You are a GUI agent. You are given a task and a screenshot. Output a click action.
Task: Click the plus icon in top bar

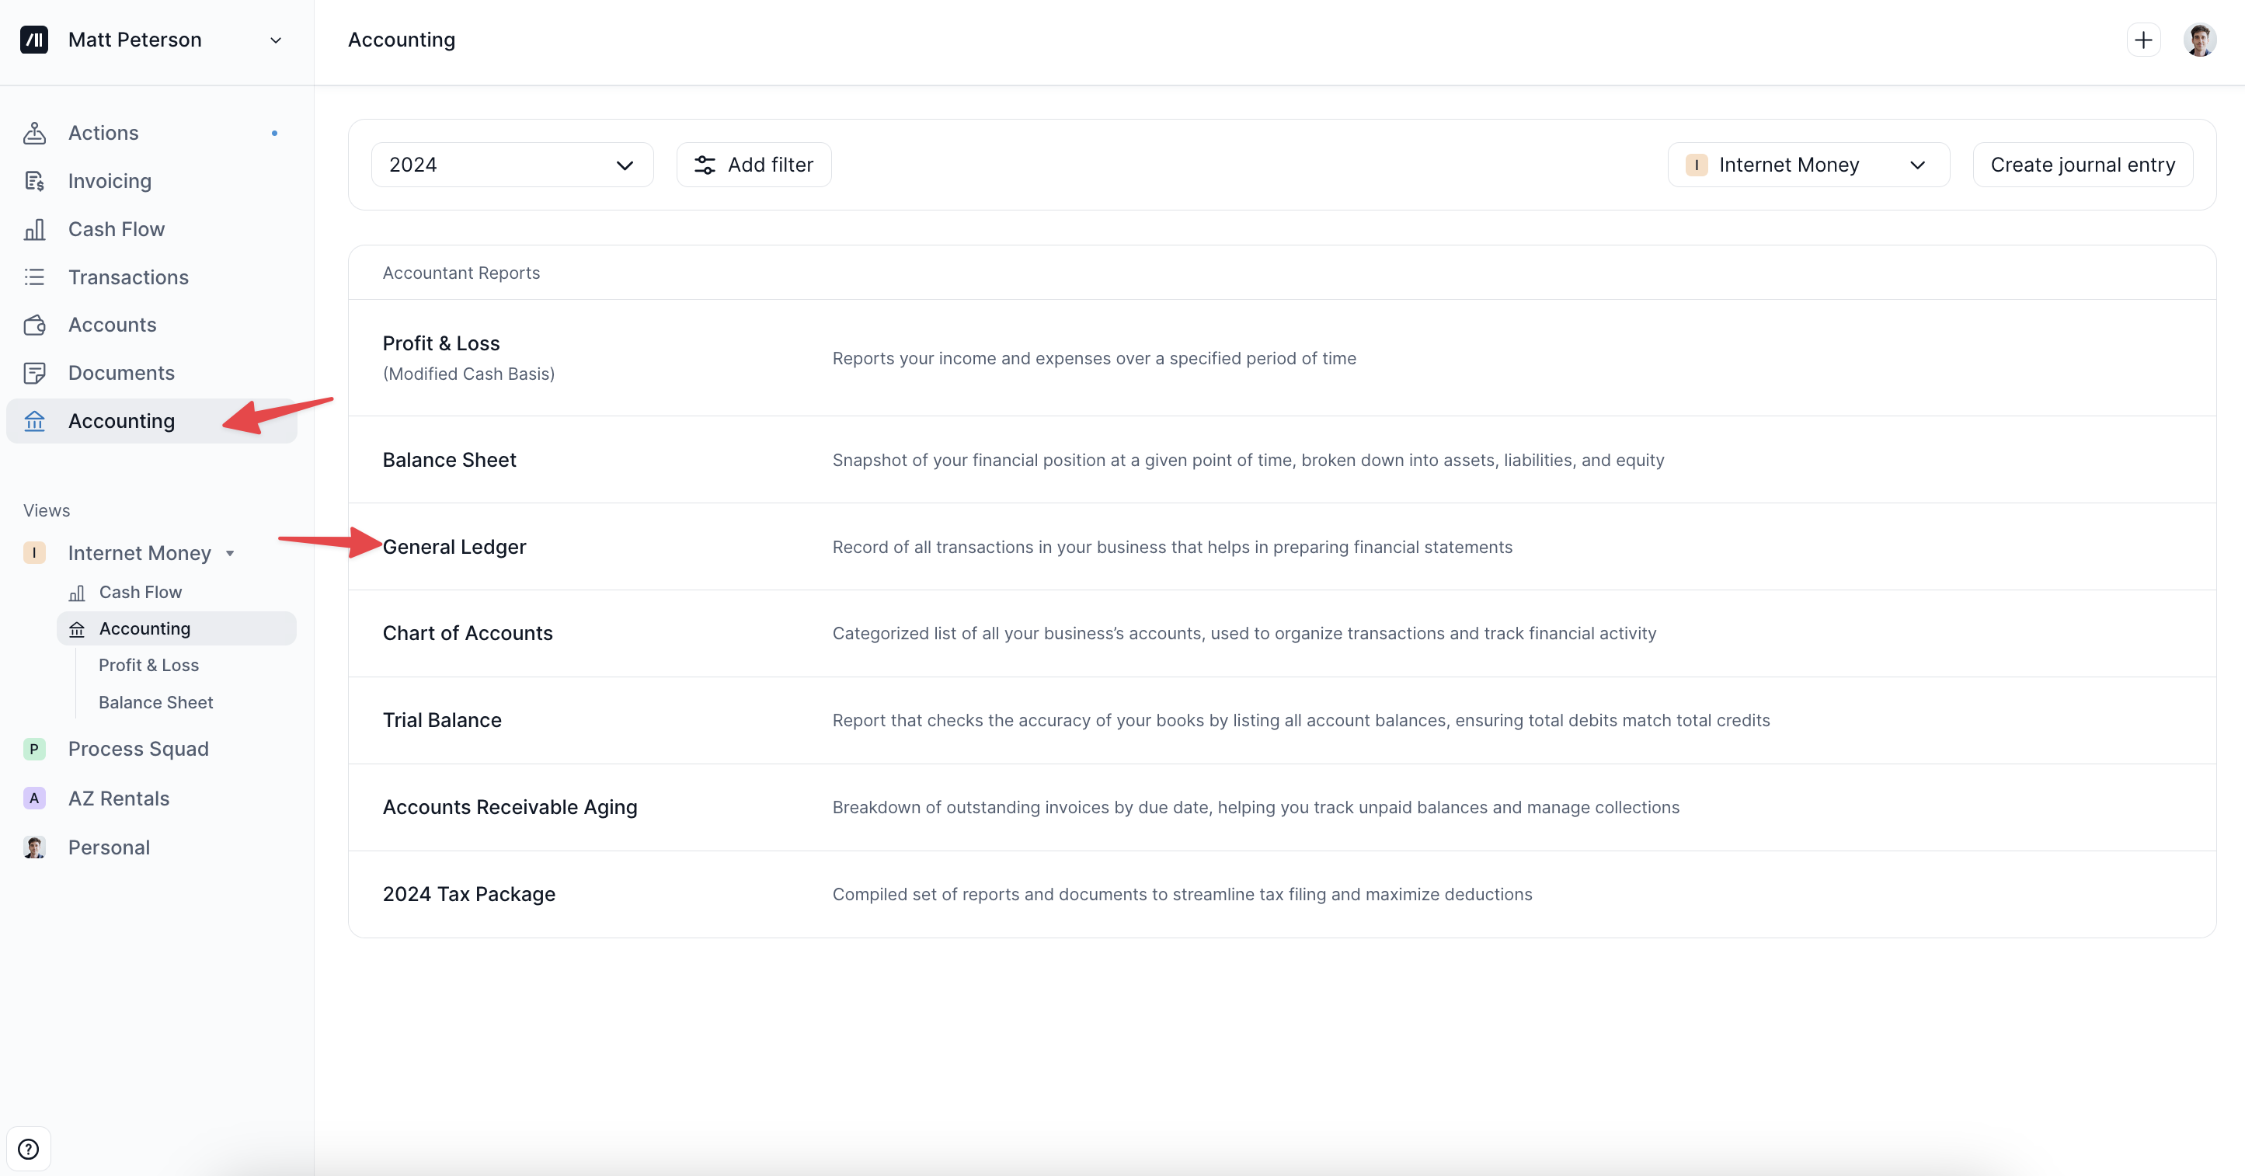(2143, 40)
